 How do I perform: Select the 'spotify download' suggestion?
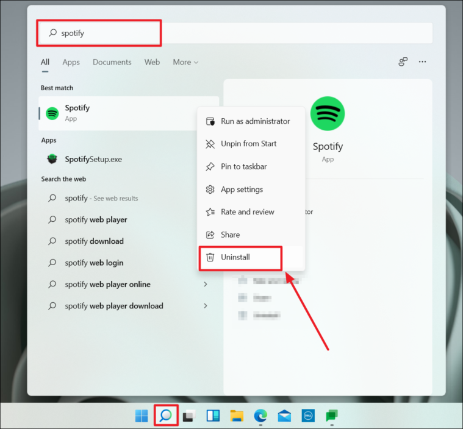(x=129, y=241)
